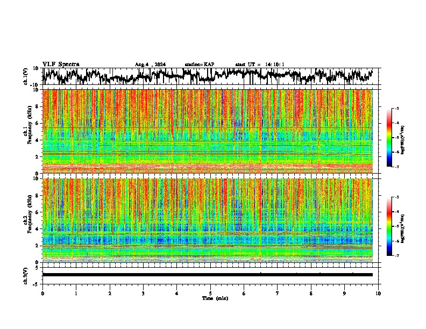The height and width of the screenshot is (329, 426).
Task: Click the 'station=KAP' header text
Action: pyautogui.click(x=200, y=65)
